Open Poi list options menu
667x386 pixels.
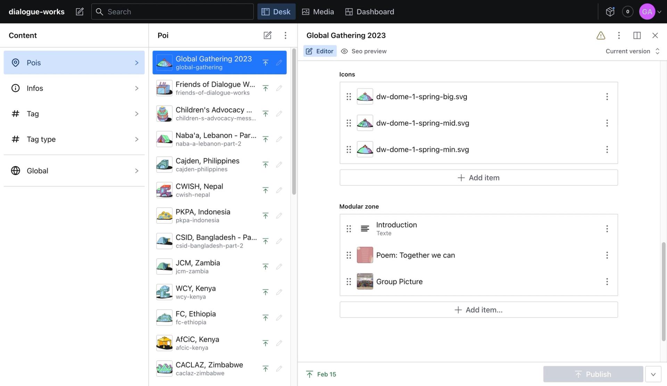tap(285, 35)
